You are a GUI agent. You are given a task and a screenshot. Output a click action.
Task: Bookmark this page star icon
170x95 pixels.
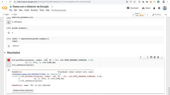(x=135, y=2)
